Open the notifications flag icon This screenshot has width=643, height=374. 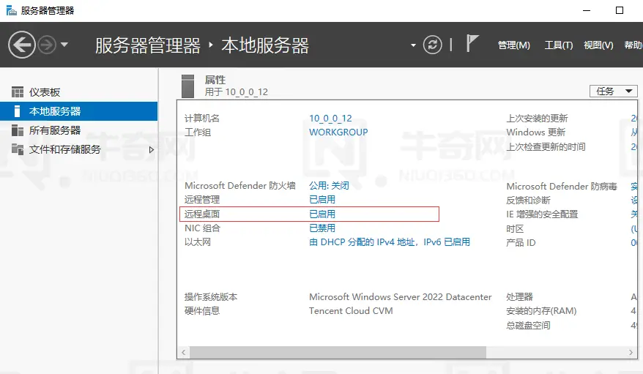pyautogui.click(x=472, y=43)
